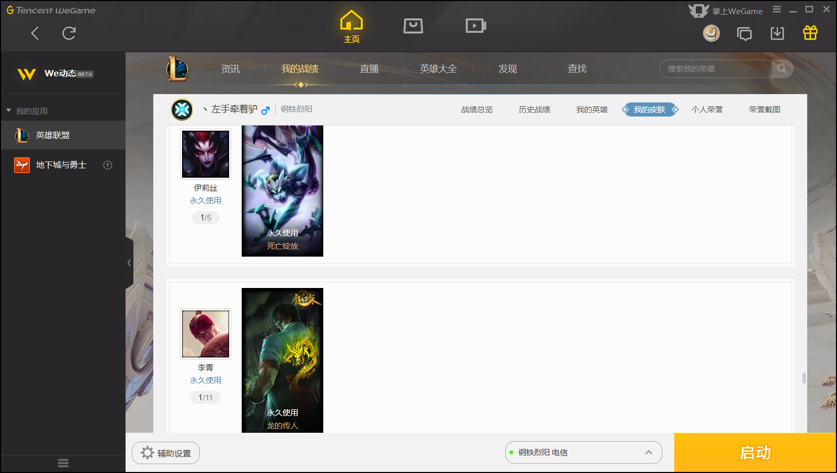Click the 伊莉丝 champion name
837x473 pixels.
[x=206, y=188]
